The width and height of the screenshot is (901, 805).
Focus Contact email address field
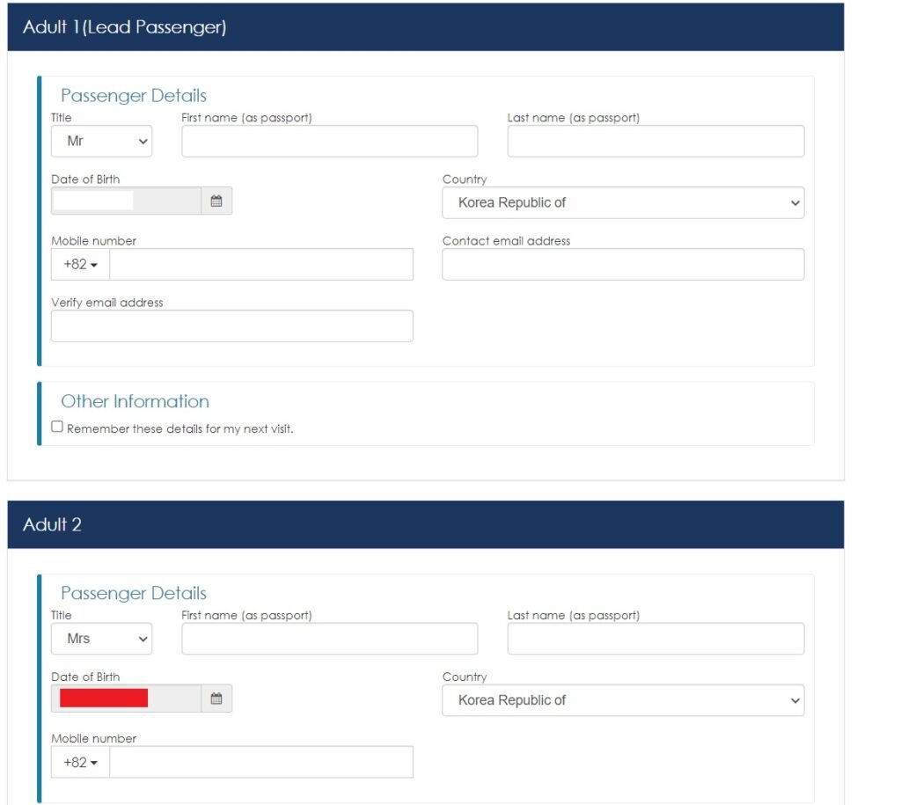click(x=623, y=264)
